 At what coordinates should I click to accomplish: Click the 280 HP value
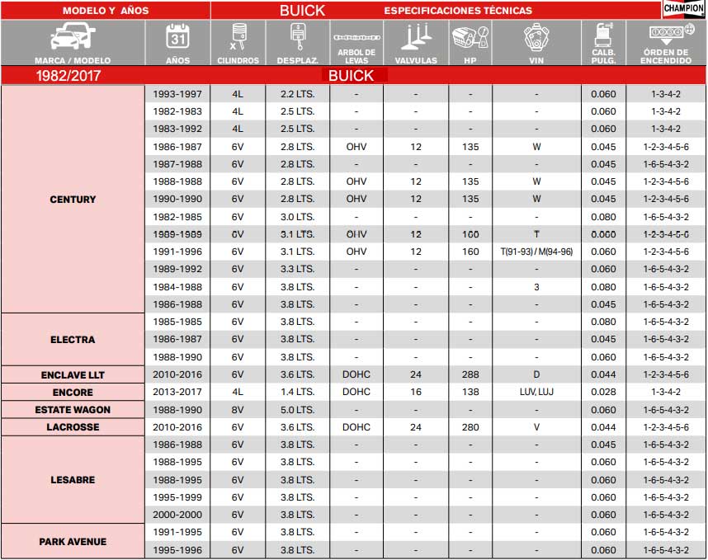[470, 427]
